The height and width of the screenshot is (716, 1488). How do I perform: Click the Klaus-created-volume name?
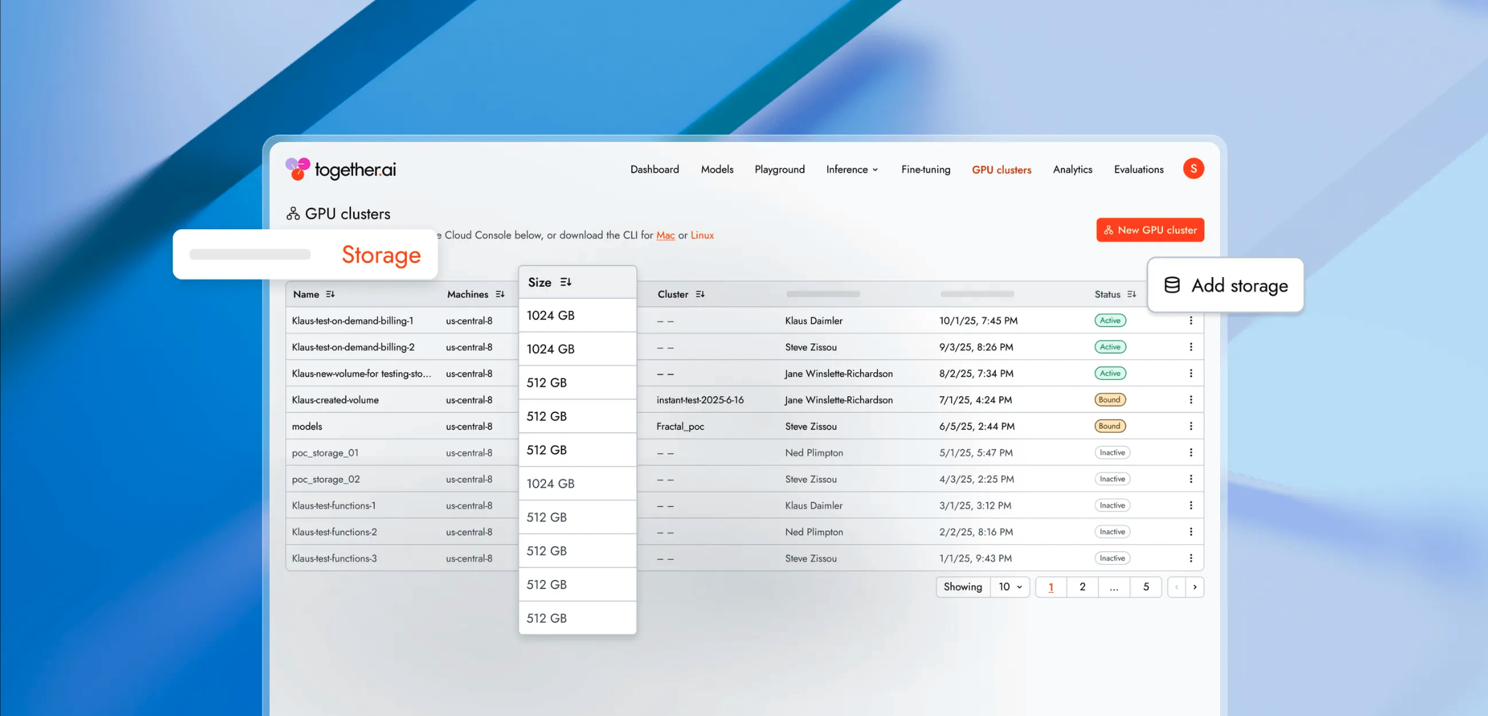pyautogui.click(x=335, y=400)
